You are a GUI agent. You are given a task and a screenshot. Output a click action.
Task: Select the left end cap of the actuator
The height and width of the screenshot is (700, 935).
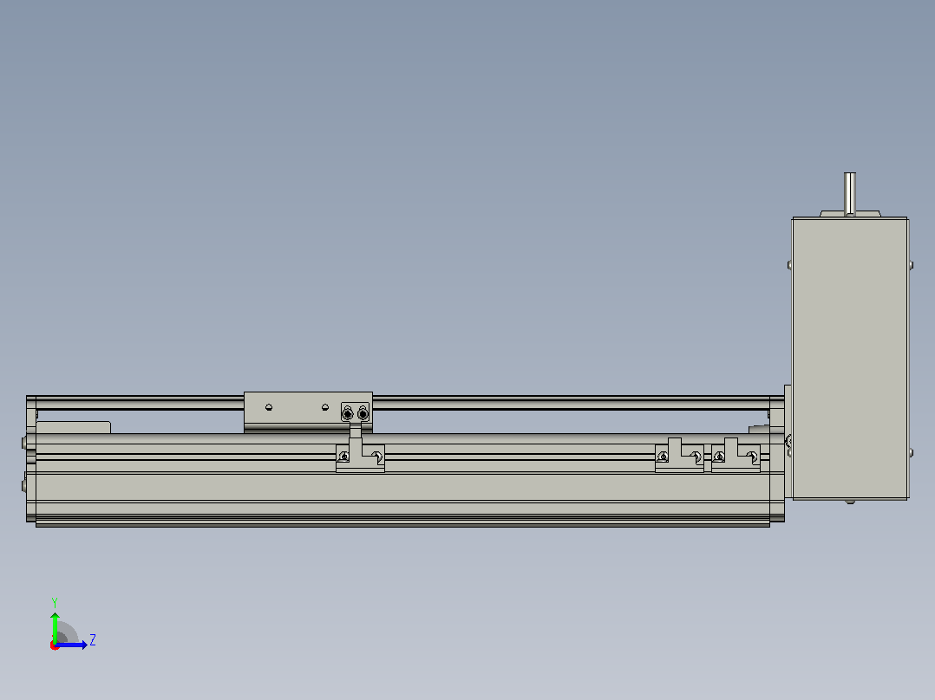(x=31, y=458)
